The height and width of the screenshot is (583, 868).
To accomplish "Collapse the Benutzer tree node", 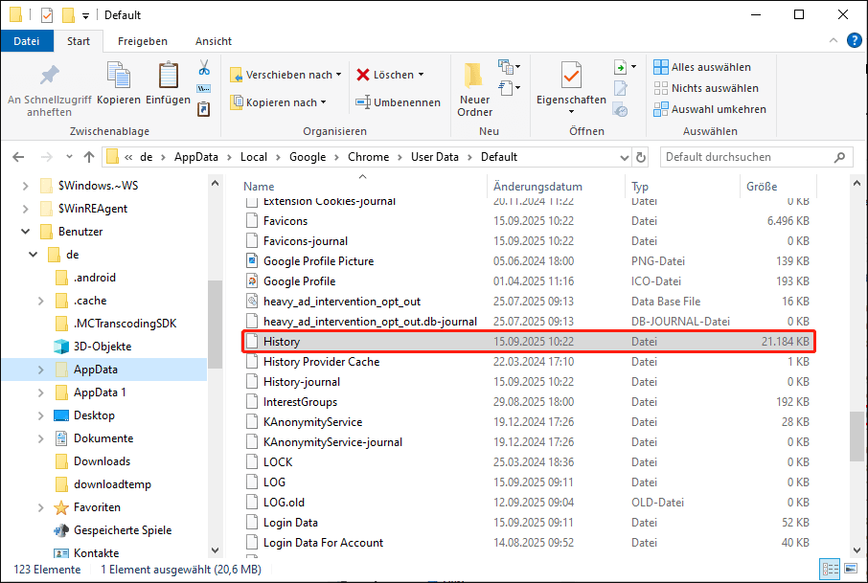I will coord(25,232).
